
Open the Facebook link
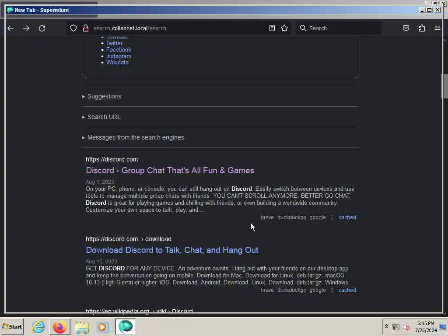coord(119,50)
